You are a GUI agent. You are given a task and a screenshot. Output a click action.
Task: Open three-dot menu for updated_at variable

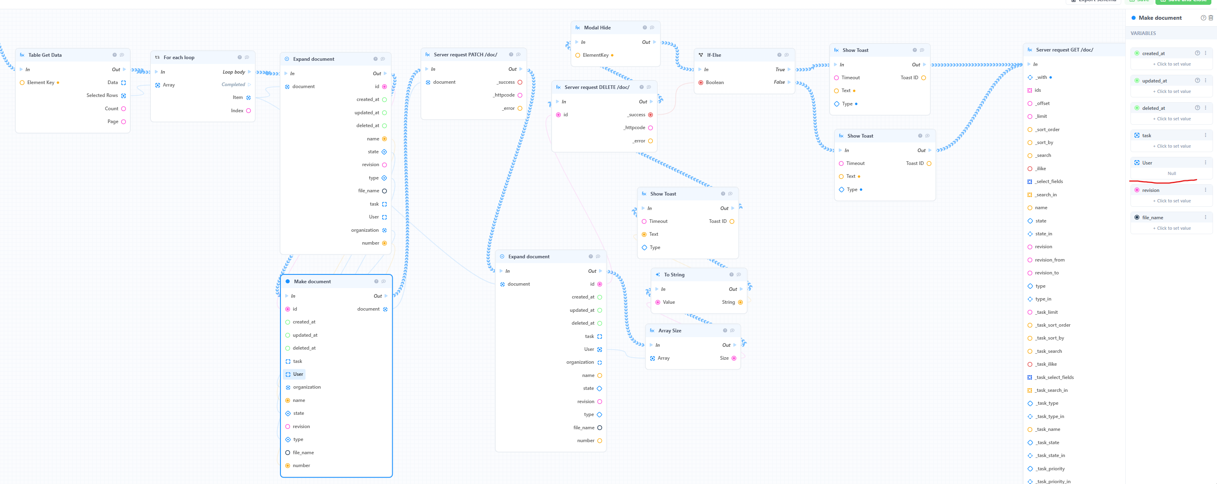point(1205,80)
